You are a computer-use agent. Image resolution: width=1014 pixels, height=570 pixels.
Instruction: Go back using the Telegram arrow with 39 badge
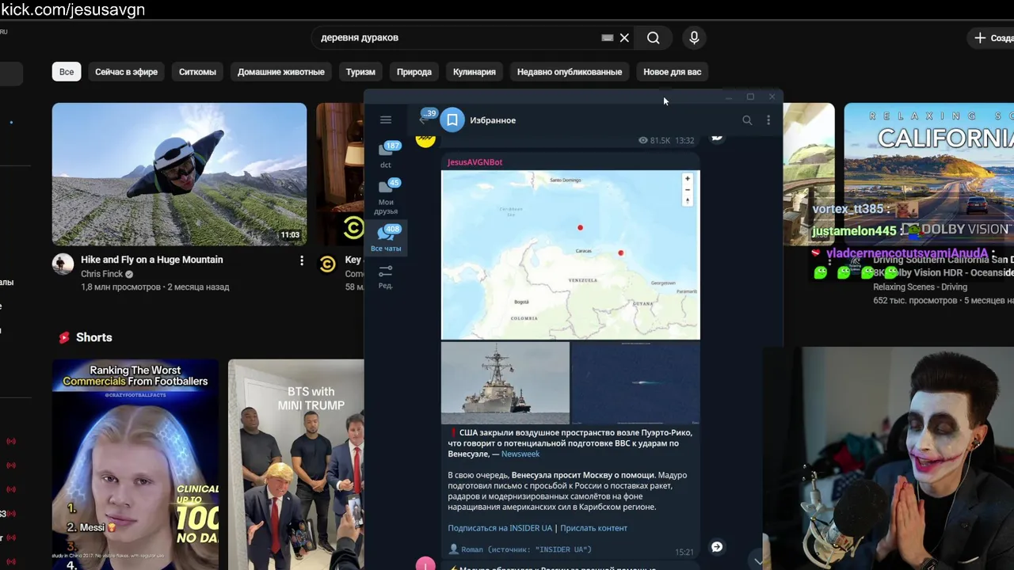coord(426,119)
